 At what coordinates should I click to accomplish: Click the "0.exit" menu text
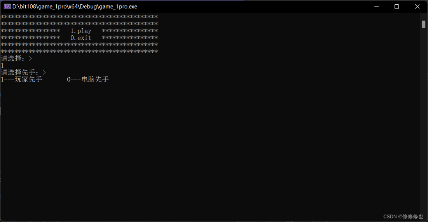81,38
